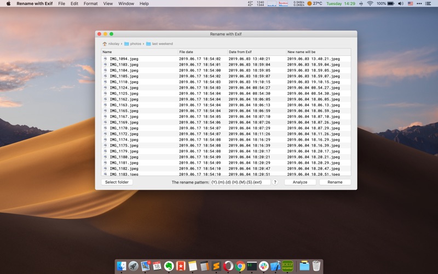Open Xcode hammer icon in Dock
Image resolution: width=438 pixels, height=274 pixels.
(x=275, y=266)
